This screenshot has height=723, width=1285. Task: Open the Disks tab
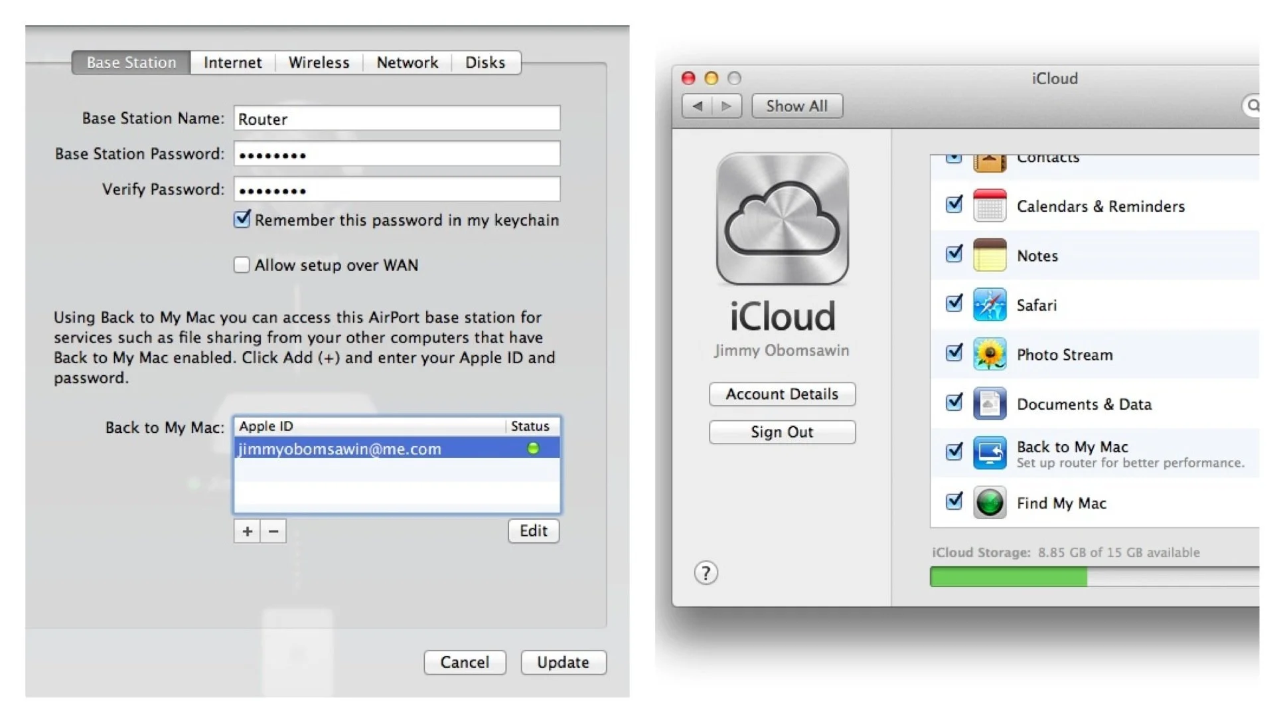click(485, 62)
